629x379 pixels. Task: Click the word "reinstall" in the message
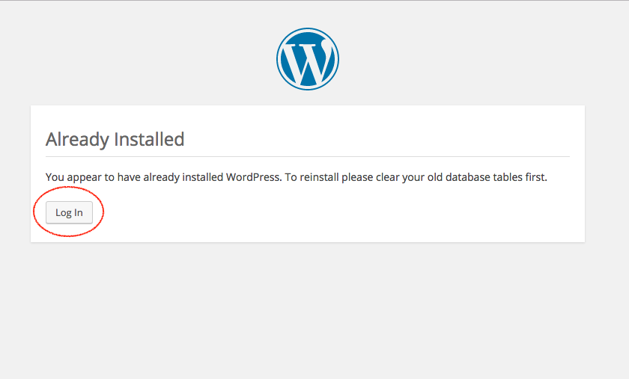coord(323,178)
